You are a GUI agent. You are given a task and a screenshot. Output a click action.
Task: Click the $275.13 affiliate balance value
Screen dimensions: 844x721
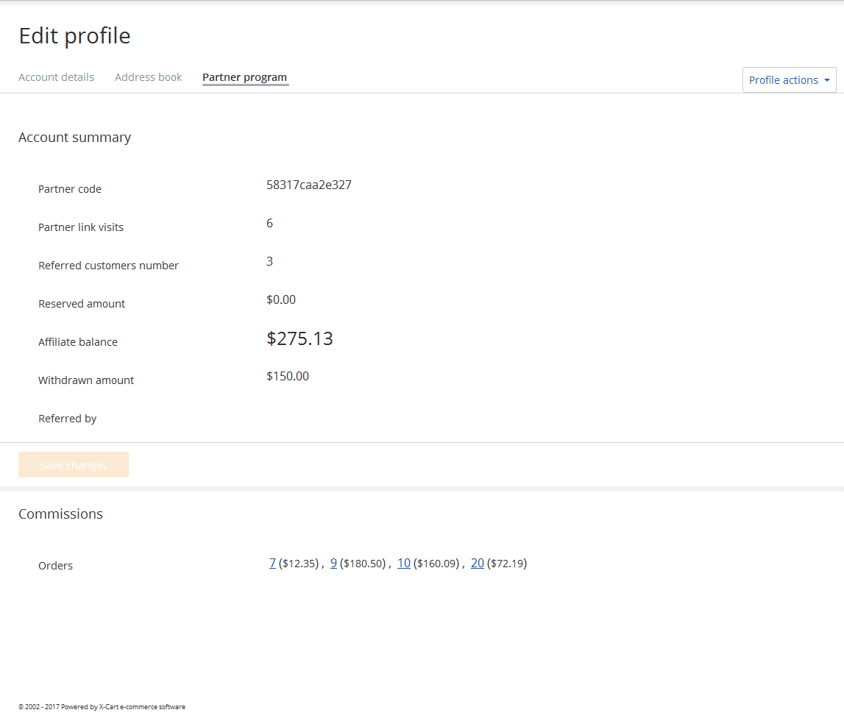pyautogui.click(x=299, y=339)
